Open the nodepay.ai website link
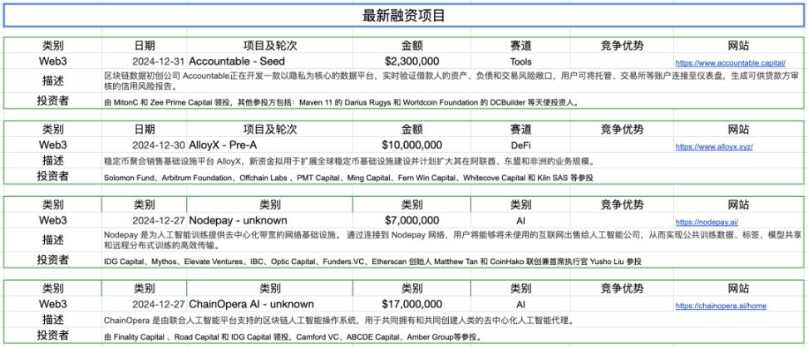The width and height of the screenshot is (808, 348). [x=707, y=223]
